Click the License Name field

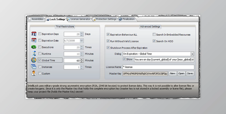[x=159, y=67]
